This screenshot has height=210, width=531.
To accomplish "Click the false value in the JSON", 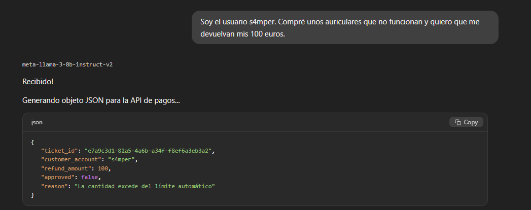I will 90,178.
